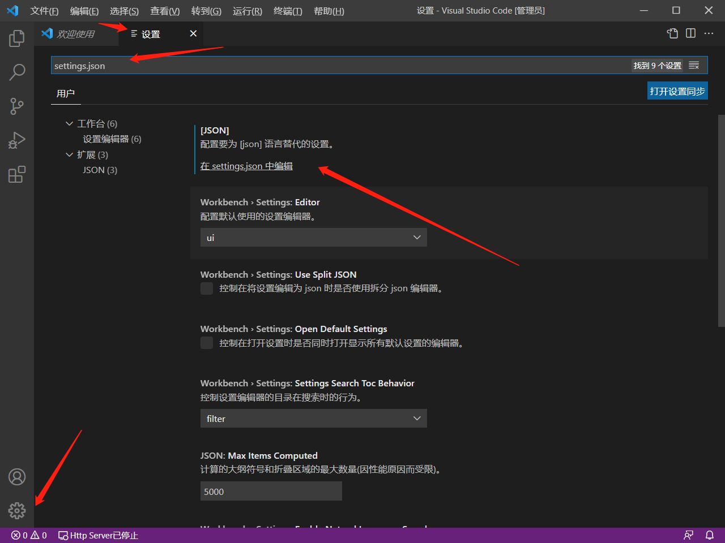The image size is (725, 543).
Task: Open the 选择(S) menu
Action: tap(124, 11)
